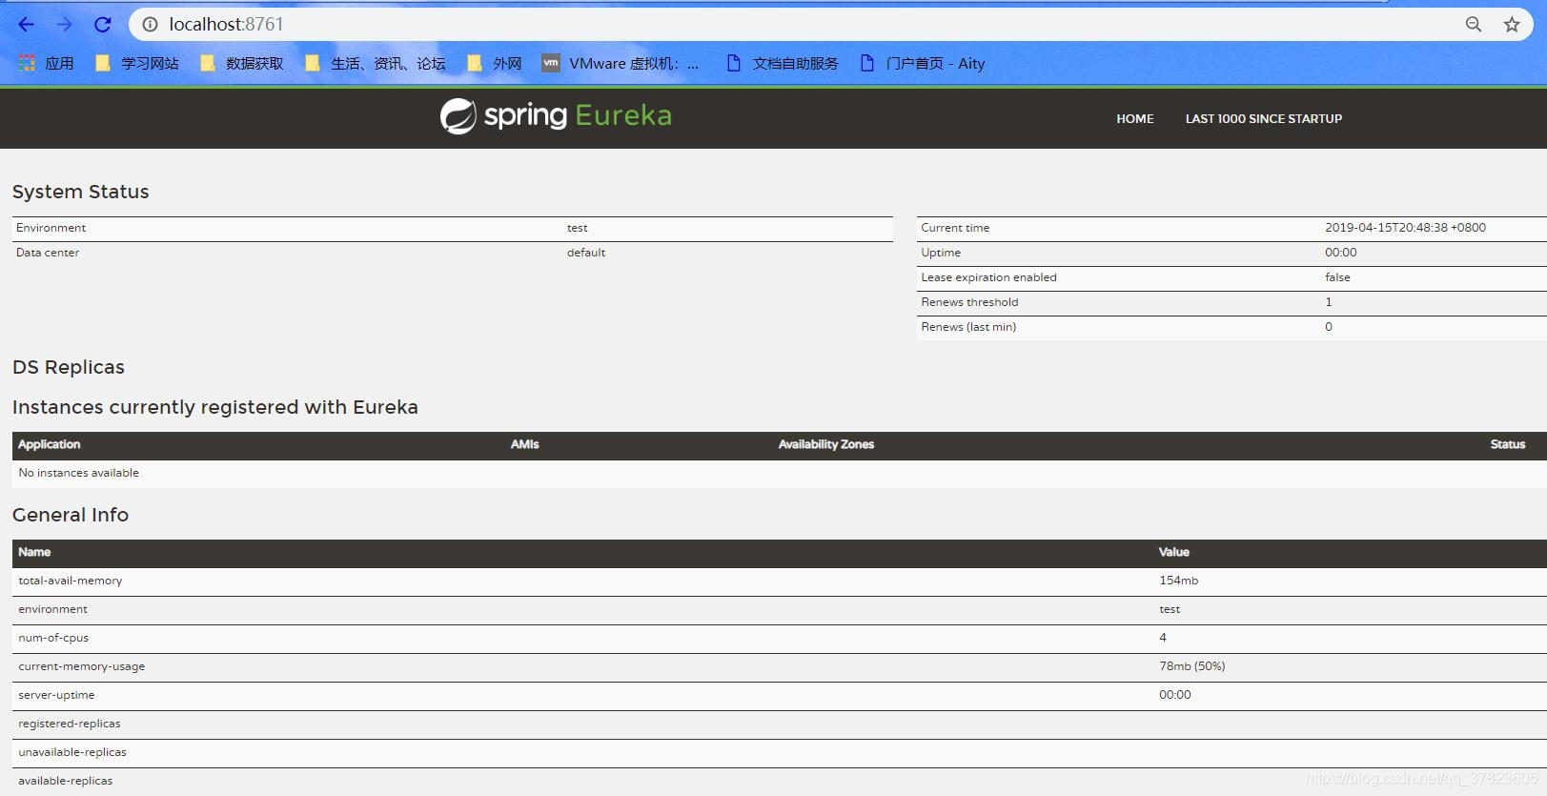Click the No instances available message
1547x796 pixels.
tap(79, 473)
